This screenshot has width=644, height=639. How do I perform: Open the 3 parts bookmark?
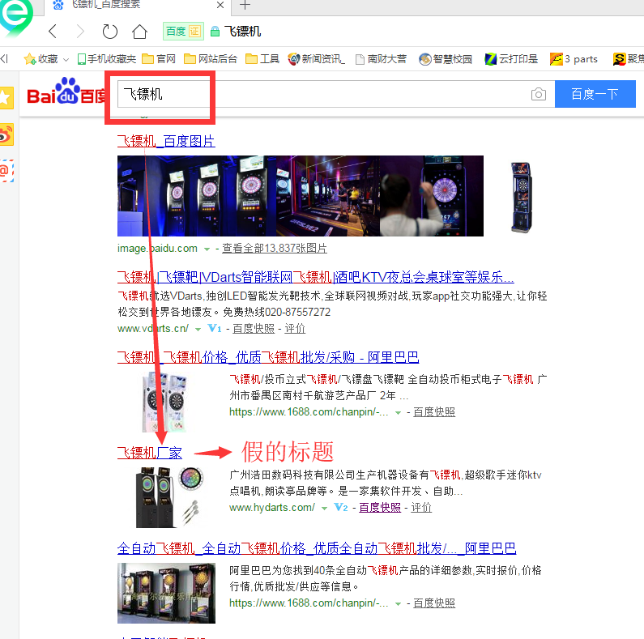pyautogui.click(x=574, y=59)
